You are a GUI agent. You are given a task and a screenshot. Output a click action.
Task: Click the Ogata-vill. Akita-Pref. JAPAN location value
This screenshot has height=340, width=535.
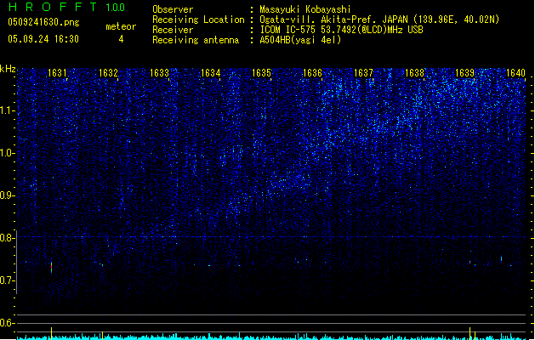pos(379,20)
